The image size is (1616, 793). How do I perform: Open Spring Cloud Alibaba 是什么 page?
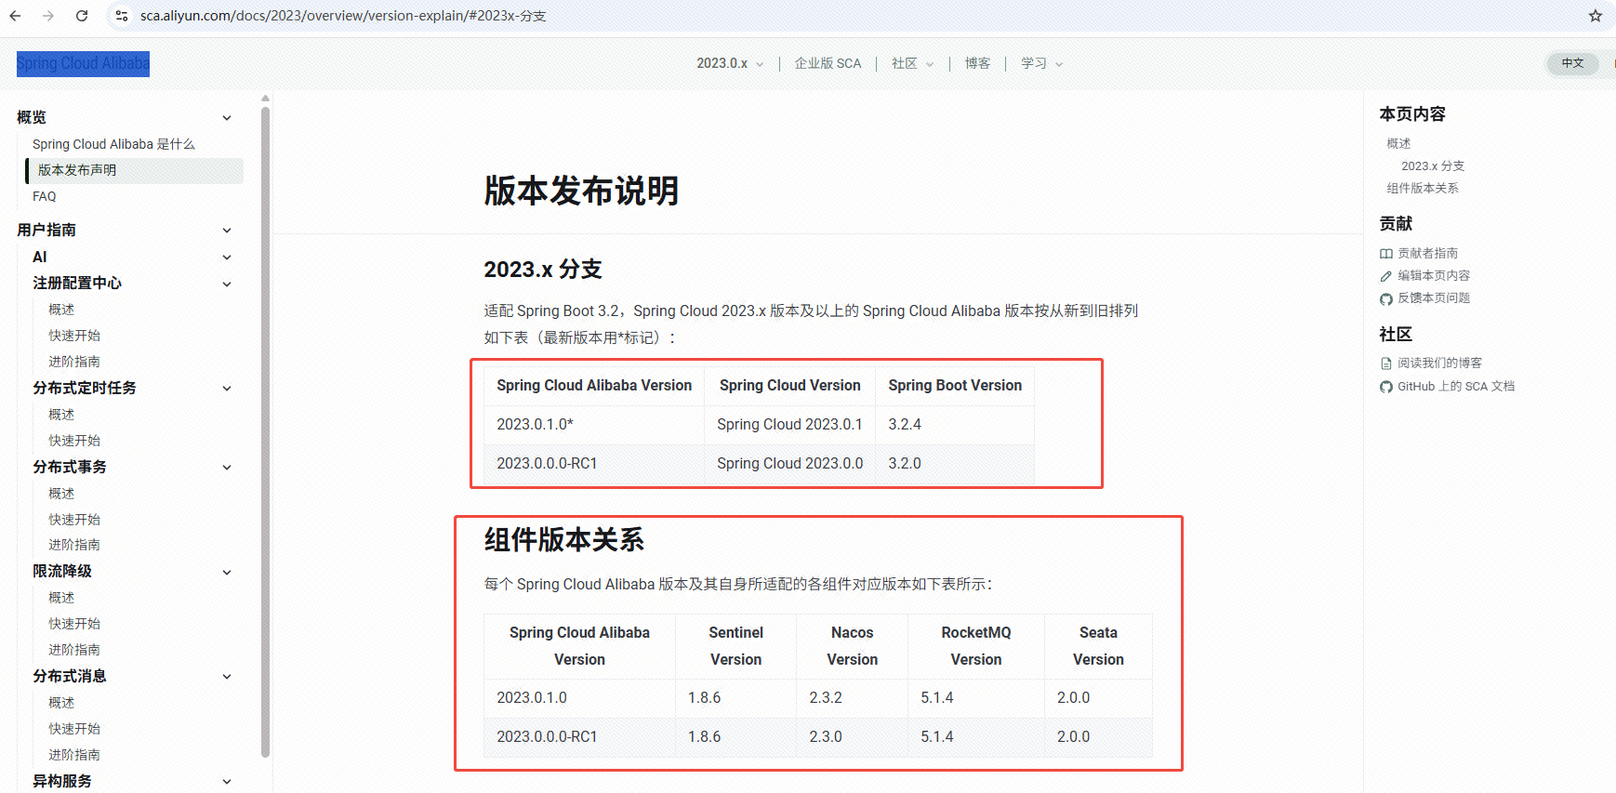[113, 144]
